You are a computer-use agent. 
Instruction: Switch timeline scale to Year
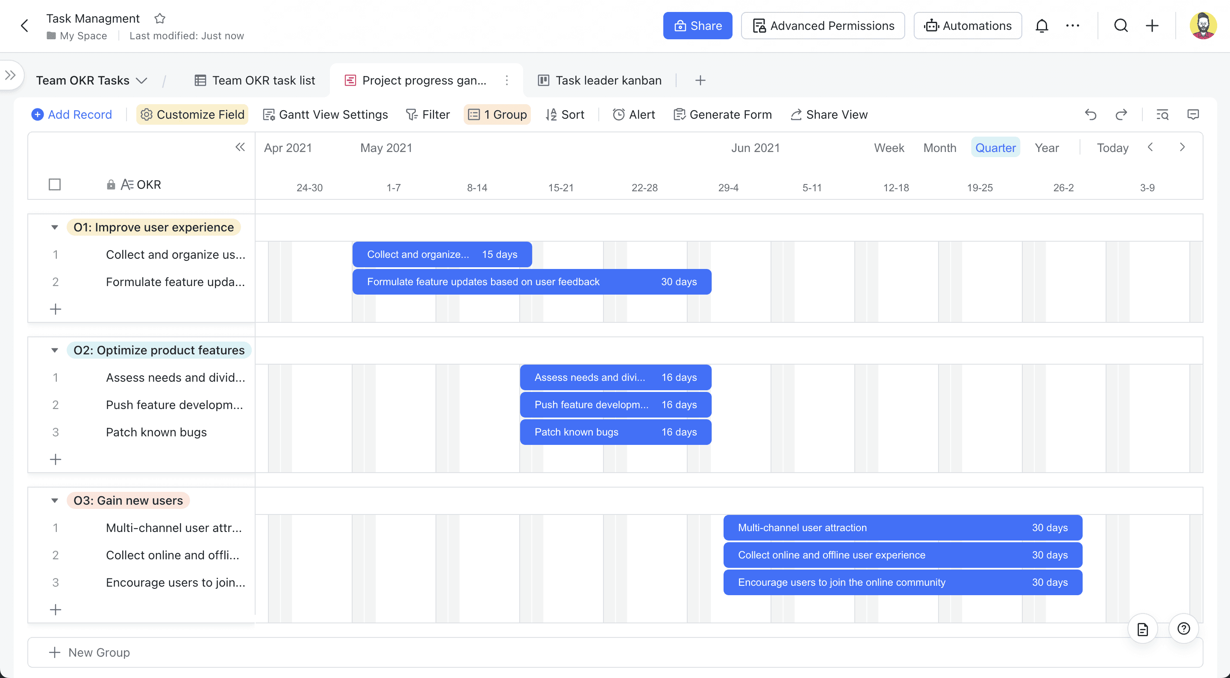pos(1046,148)
